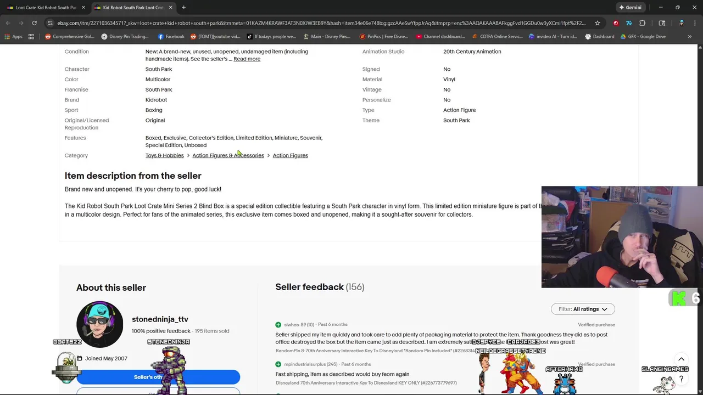Click the 'Vinyl' material value
Viewport: 703px width, 395px height.
(449, 80)
